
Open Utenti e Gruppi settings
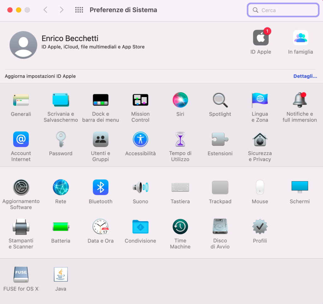(101, 140)
